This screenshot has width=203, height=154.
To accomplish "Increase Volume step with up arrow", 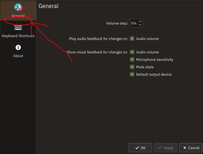I will [x=140, y=22].
